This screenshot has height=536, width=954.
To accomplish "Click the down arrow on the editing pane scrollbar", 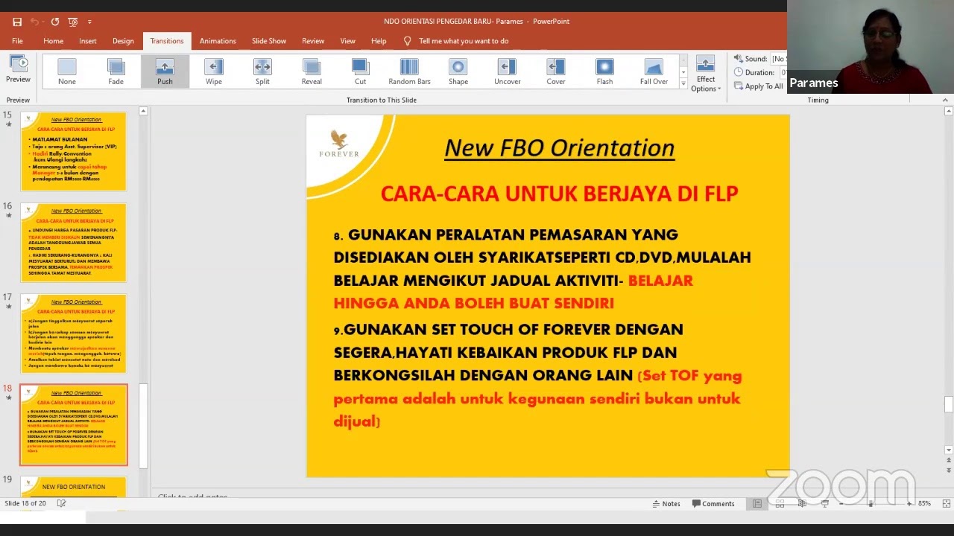I will coord(948,450).
